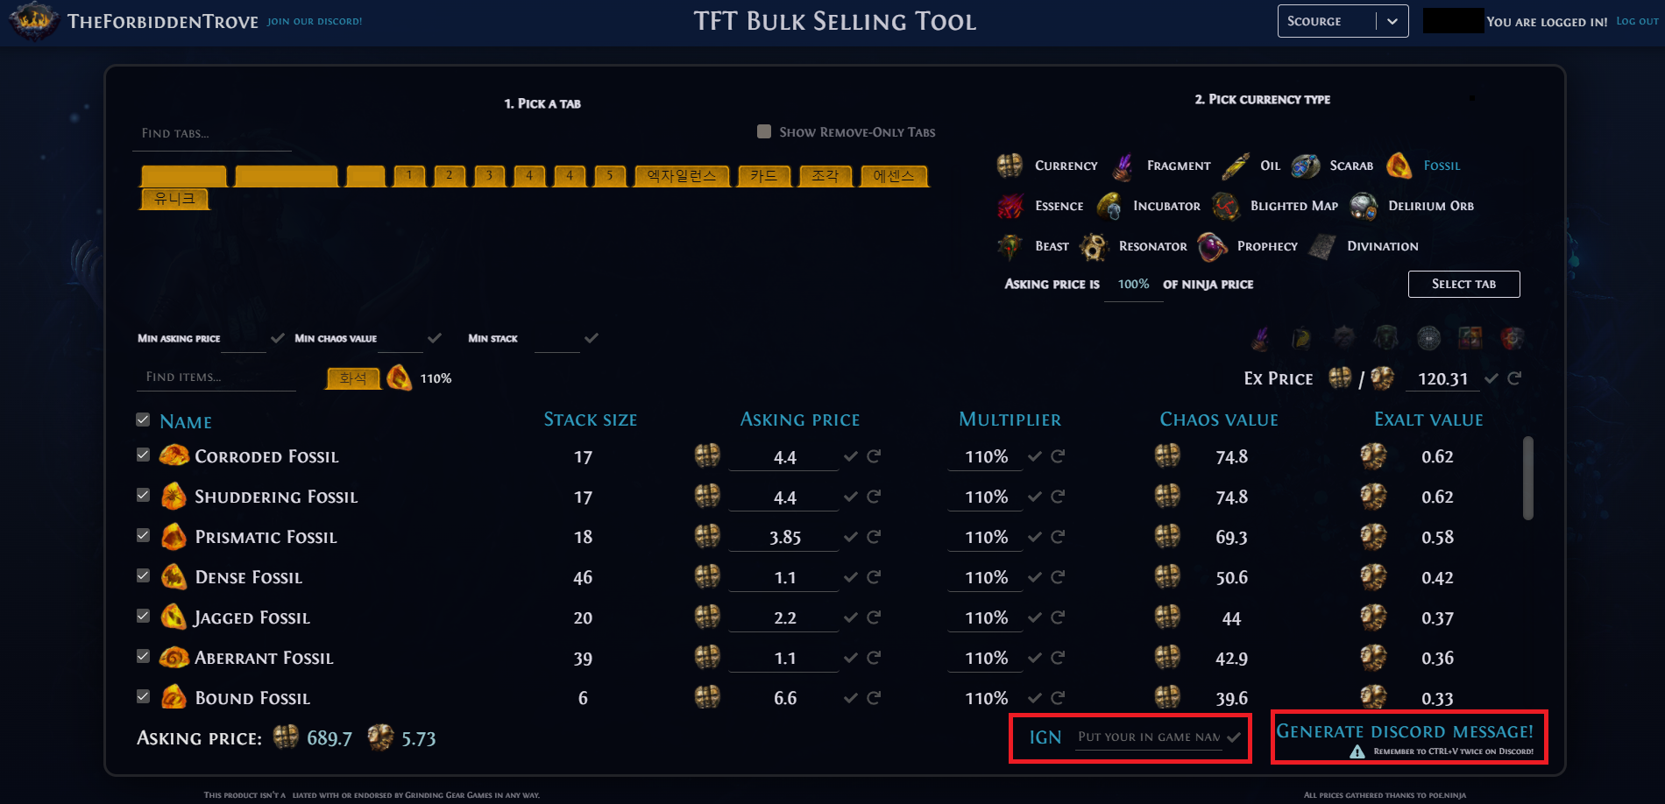Reset the Ex Price value
This screenshot has height=804, width=1665.
pos(1514,378)
